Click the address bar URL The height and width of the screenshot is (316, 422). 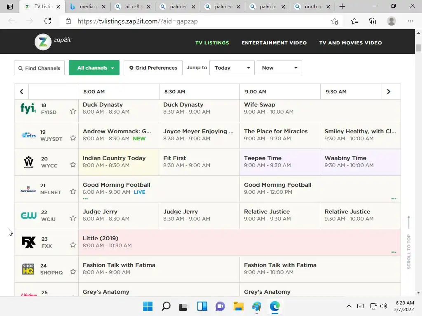137,21
